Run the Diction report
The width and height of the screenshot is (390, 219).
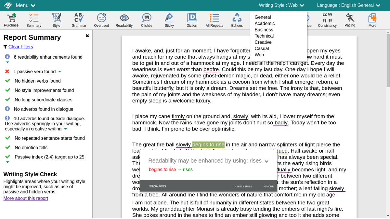(x=192, y=20)
